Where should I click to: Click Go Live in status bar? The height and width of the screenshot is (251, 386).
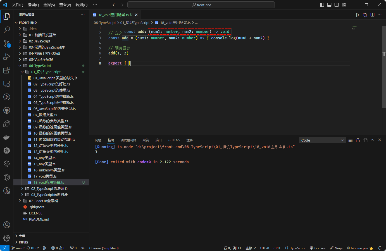pyautogui.click(x=318, y=248)
